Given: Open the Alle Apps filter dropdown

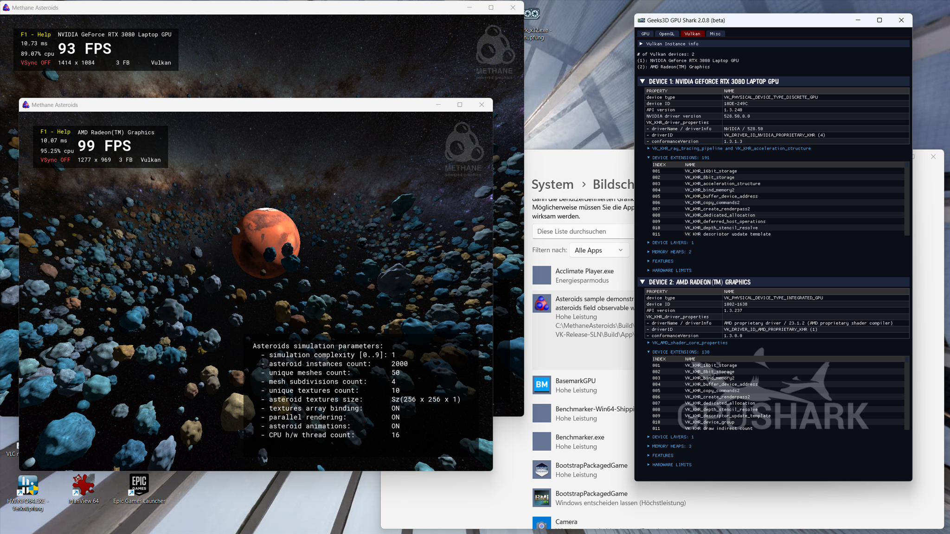Looking at the screenshot, I should 599,250.
